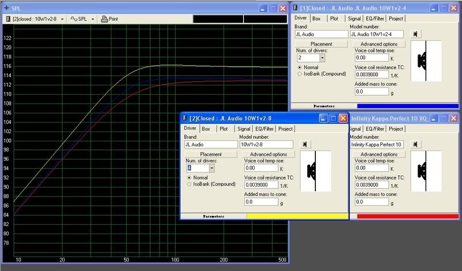The width and height of the screenshot is (462, 271).
Task: Select Normal radio in [2]Closed window
Action: coord(189,178)
